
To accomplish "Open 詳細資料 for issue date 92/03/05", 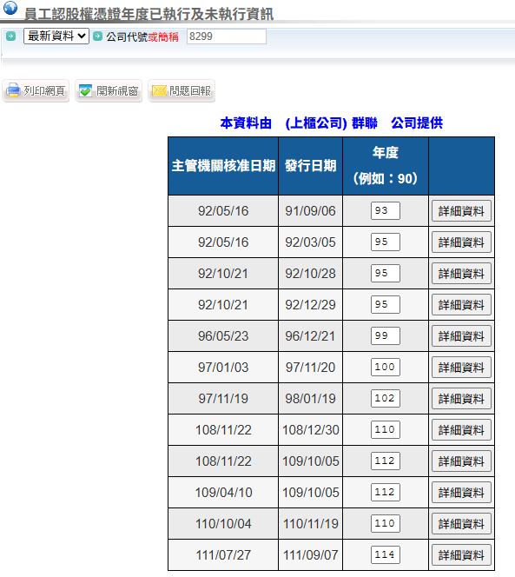I will (x=461, y=242).
